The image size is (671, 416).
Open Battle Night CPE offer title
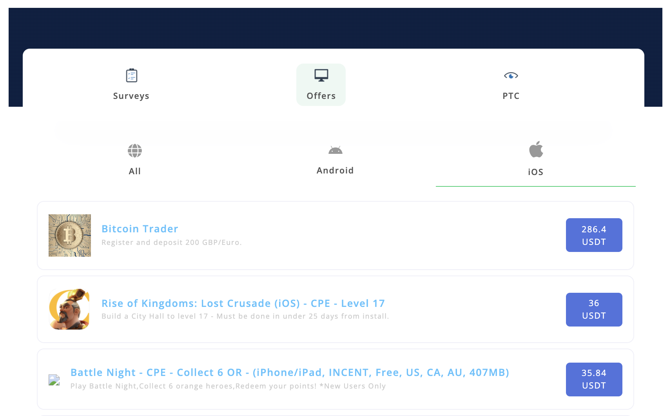coord(290,372)
